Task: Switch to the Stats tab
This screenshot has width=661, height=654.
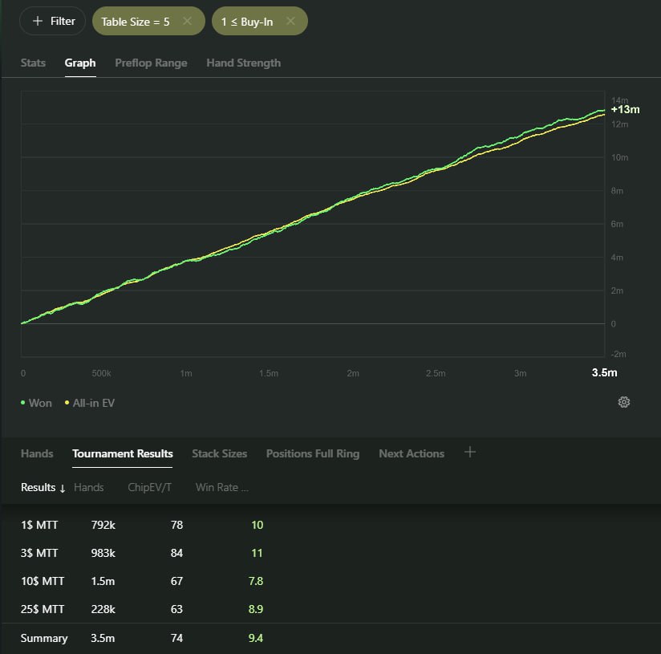Action: point(33,63)
